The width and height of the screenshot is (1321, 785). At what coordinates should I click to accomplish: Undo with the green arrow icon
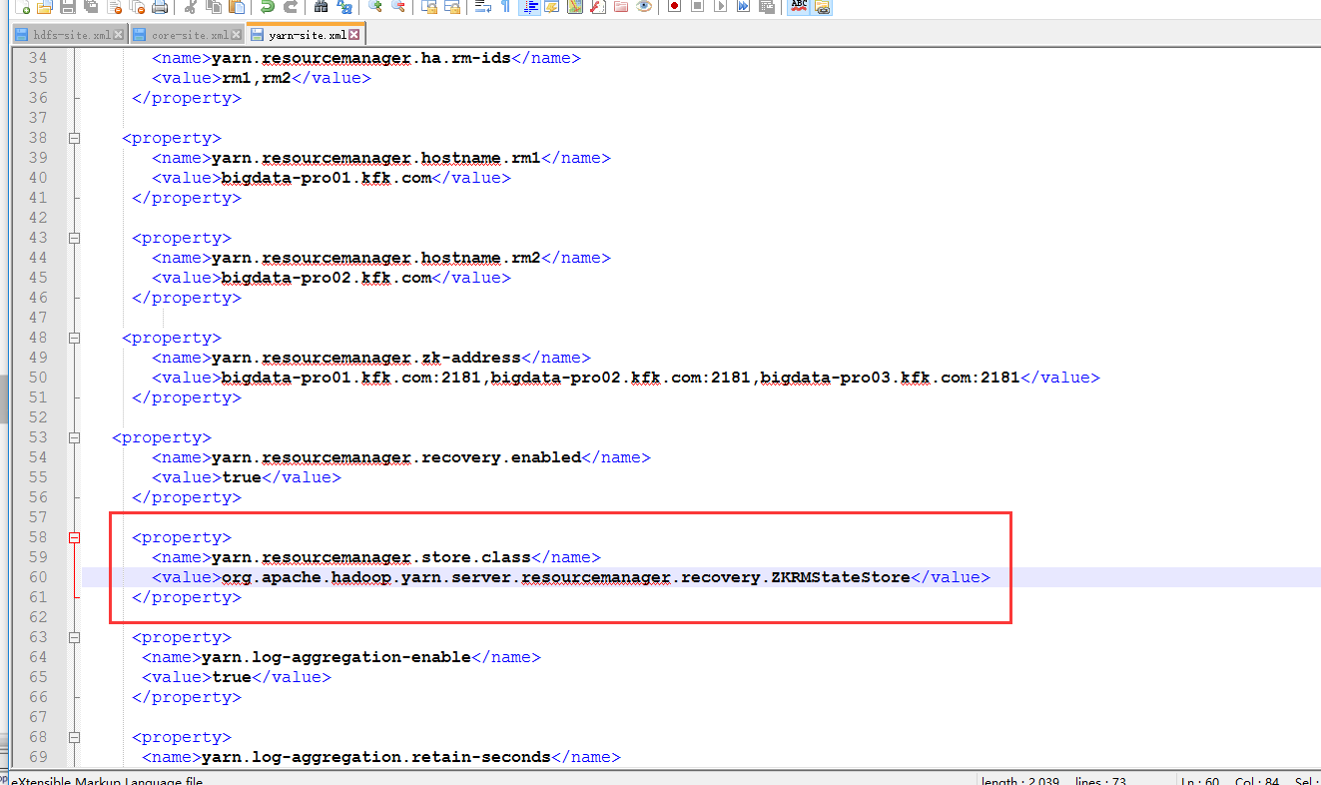point(267,6)
